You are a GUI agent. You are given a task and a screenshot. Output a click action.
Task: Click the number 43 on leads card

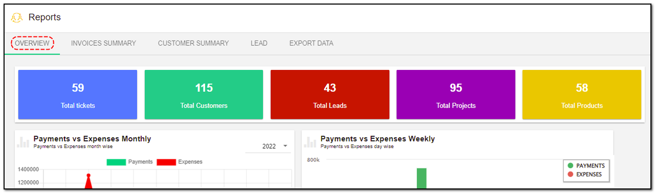pyautogui.click(x=330, y=88)
